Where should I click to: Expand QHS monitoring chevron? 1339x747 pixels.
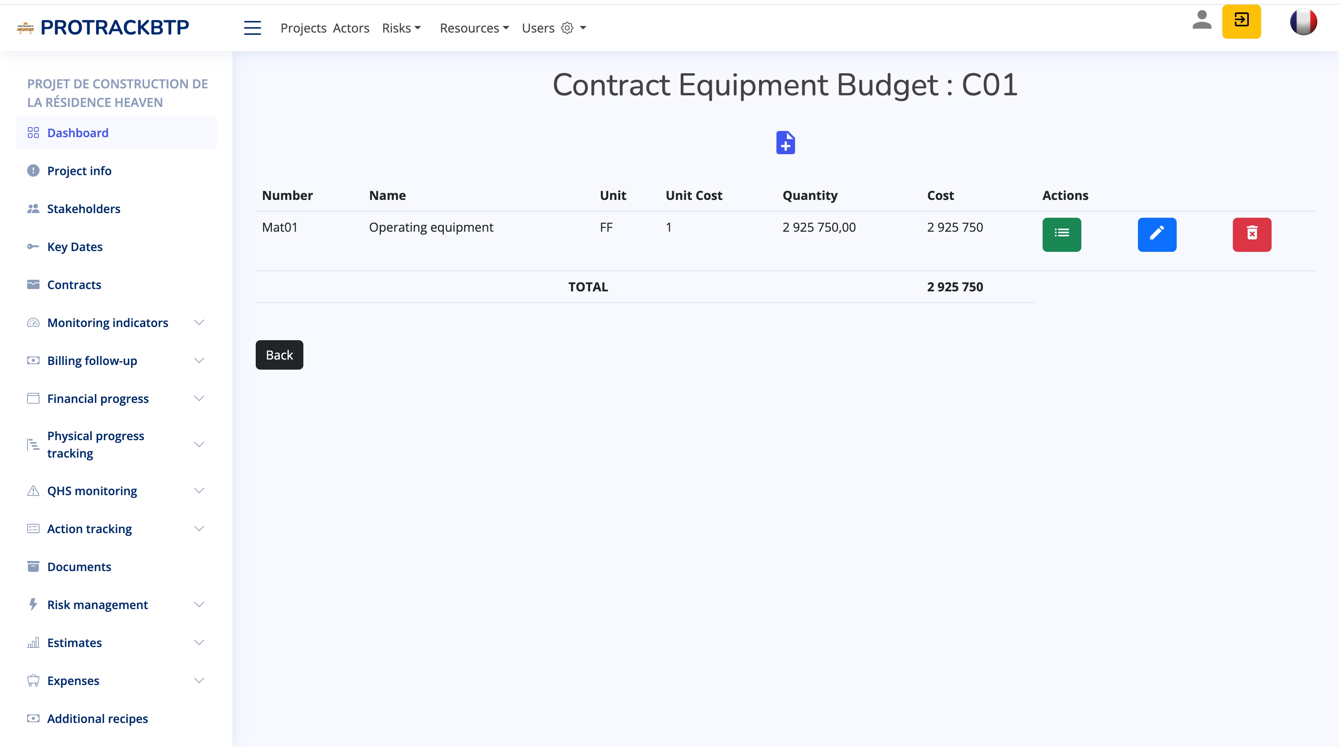pyautogui.click(x=199, y=490)
